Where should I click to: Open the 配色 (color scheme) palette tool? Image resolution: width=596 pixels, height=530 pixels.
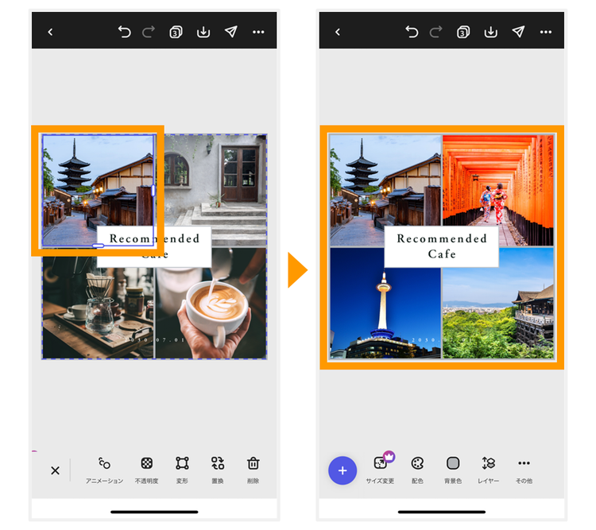[x=417, y=470]
